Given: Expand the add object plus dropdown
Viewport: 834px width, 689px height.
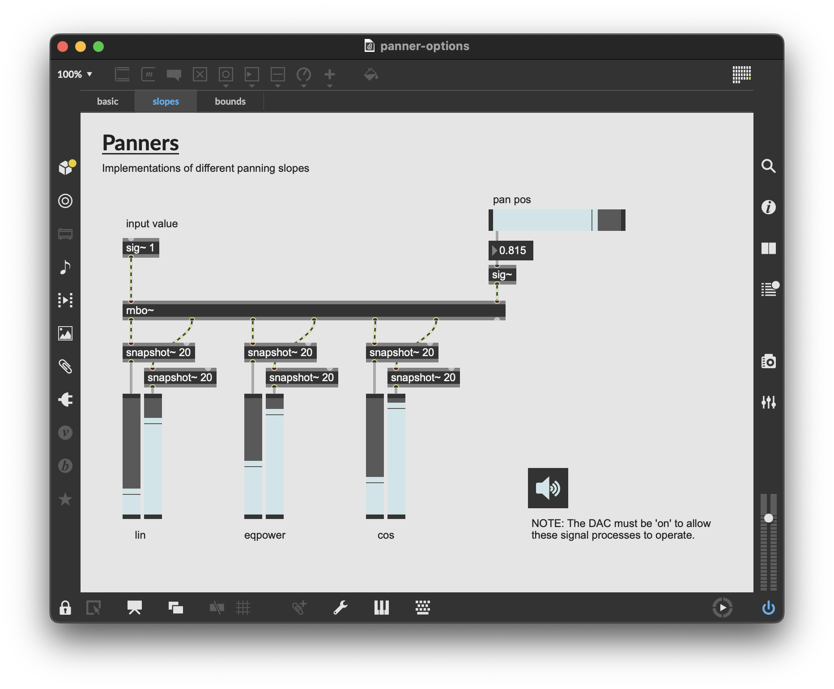Looking at the screenshot, I should pos(330,75).
